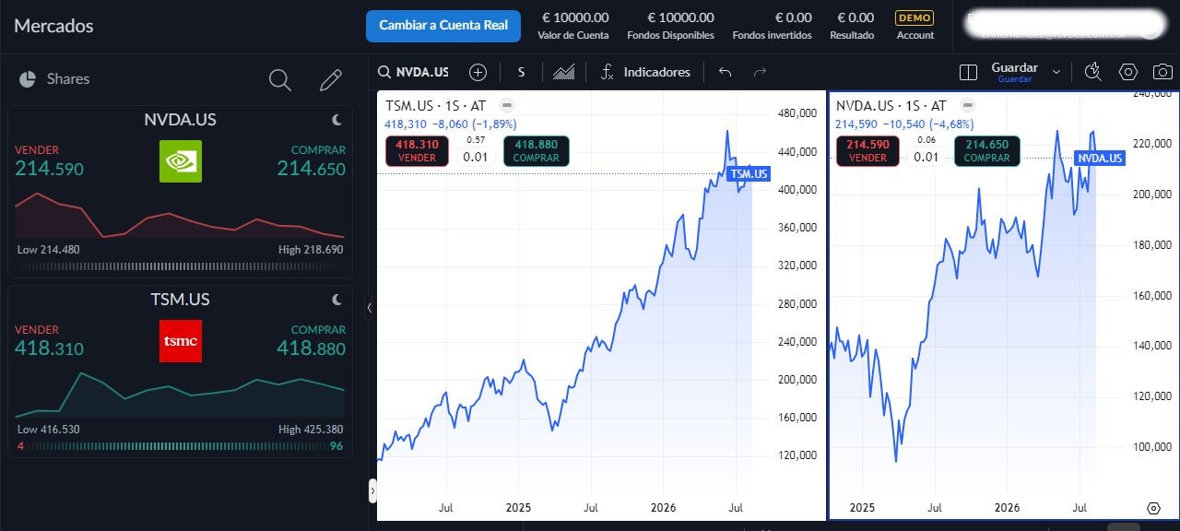Screen dimensions: 1180x531
Task: Click the Mercados heading
Action: click(53, 26)
